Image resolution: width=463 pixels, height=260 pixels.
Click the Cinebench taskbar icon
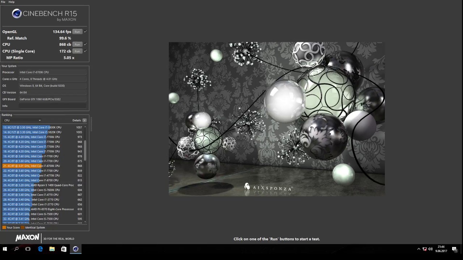tap(76, 249)
